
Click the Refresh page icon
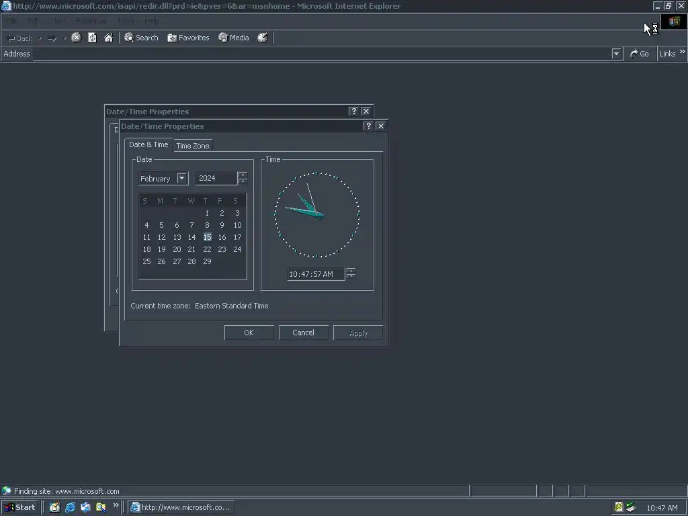click(92, 38)
